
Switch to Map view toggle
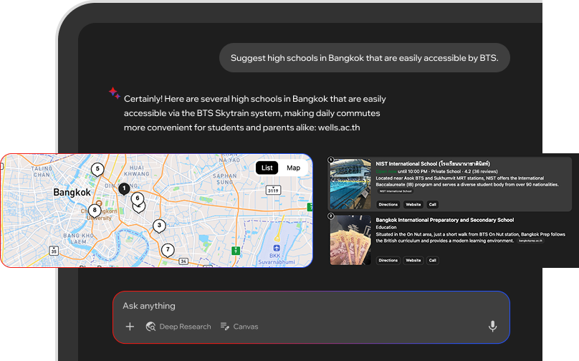(294, 168)
